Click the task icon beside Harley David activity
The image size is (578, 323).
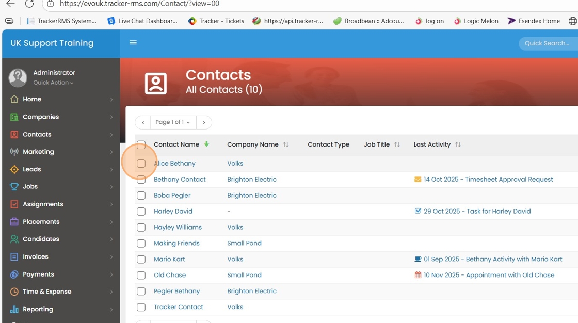(x=418, y=211)
